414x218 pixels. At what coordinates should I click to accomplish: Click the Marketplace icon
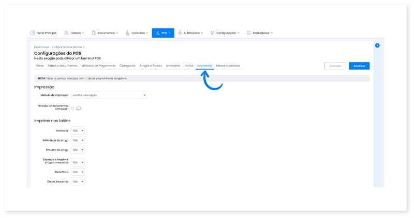tap(249, 33)
